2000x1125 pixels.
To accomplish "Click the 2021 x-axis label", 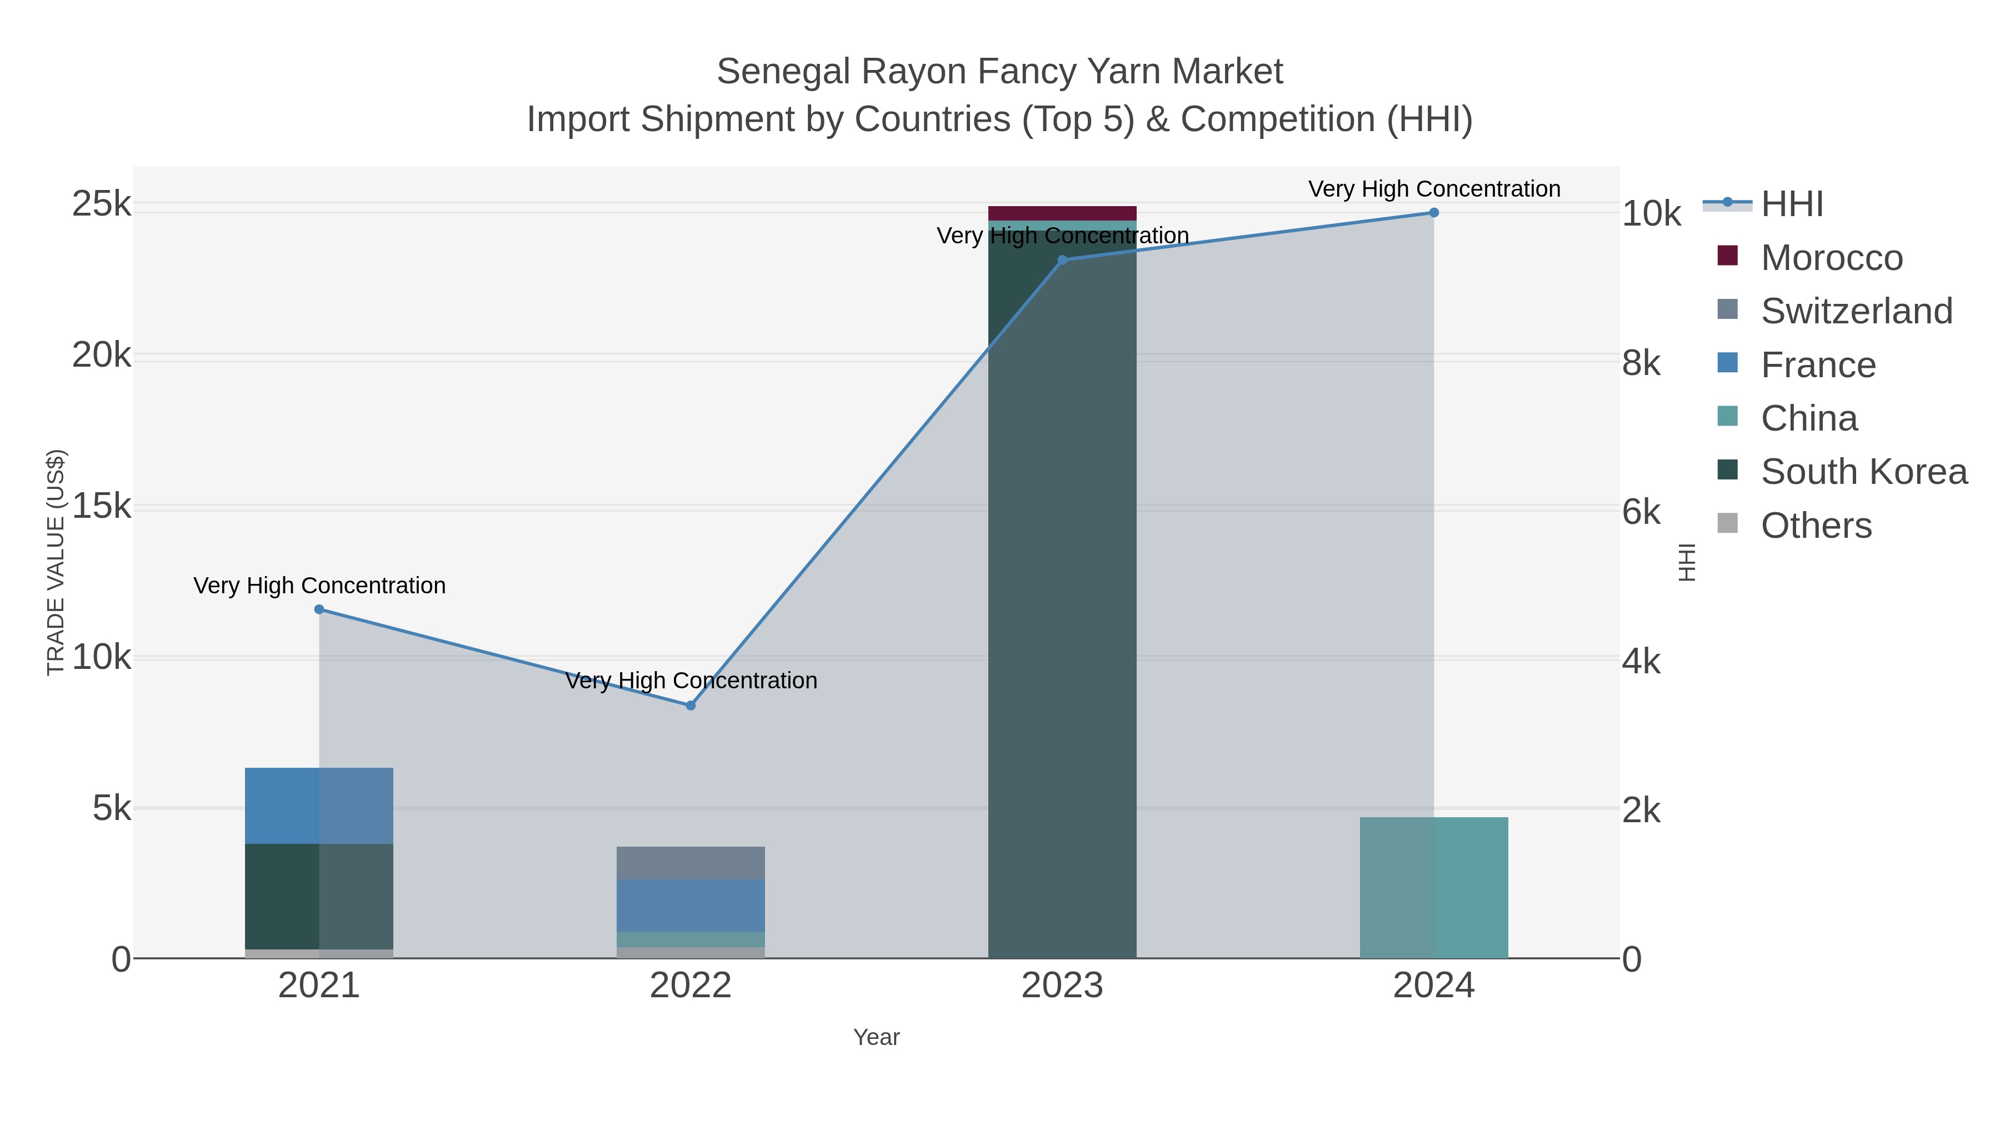I will click(x=319, y=986).
